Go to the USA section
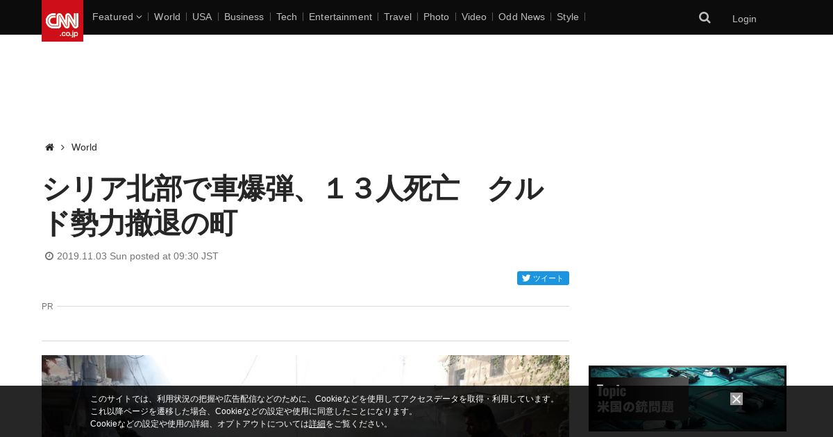The width and height of the screenshot is (833, 437). click(202, 17)
